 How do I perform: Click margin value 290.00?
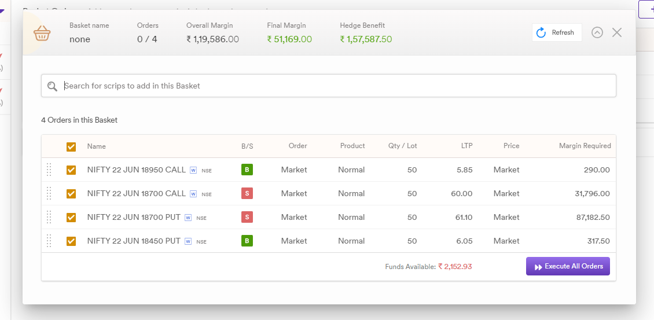[x=597, y=170]
